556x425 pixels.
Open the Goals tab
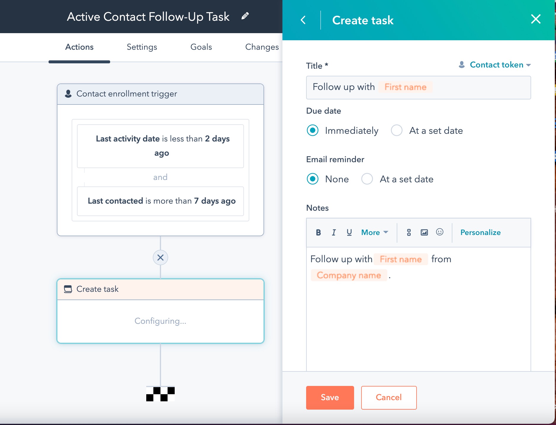(x=201, y=47)
